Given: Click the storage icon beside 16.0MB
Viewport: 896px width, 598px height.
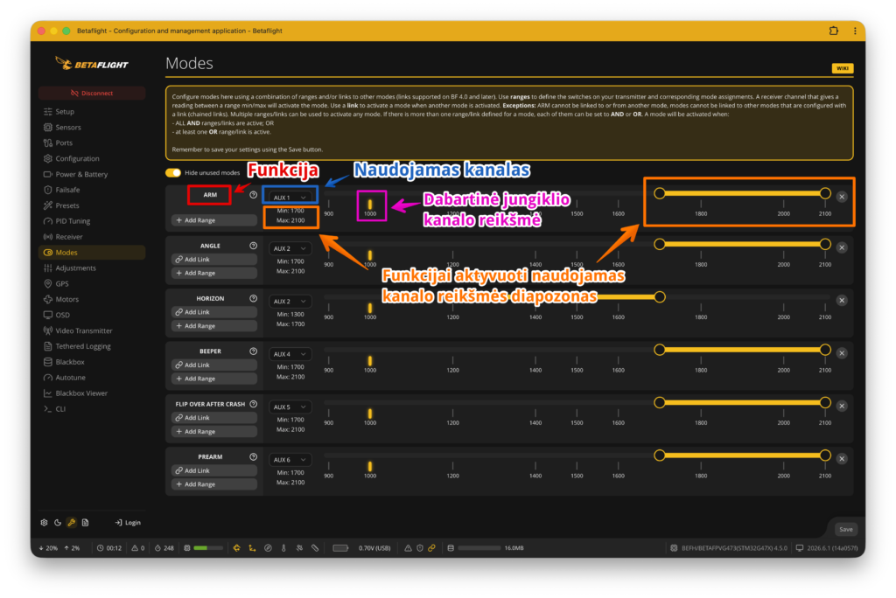Looking at the screenshot, I should (x=451, y=548).
